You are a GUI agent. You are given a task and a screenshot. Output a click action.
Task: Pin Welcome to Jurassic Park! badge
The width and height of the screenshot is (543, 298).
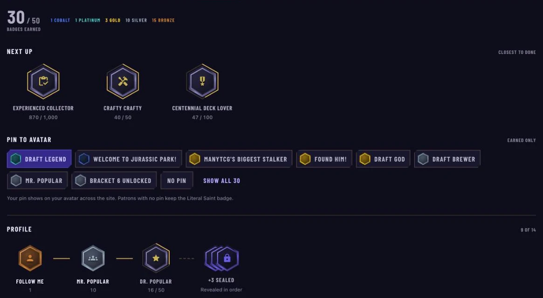129,159
